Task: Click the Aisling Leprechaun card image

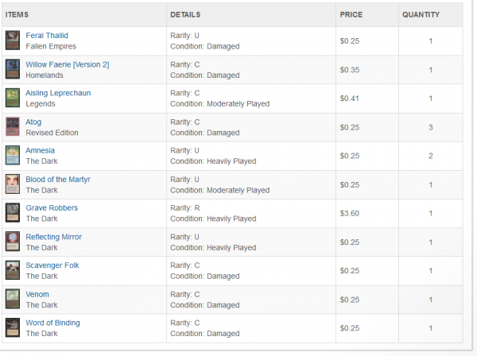Action: tap(13, 98)
